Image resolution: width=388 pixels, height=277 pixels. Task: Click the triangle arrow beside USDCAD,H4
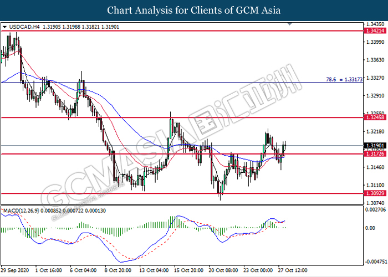pos(5,27)
